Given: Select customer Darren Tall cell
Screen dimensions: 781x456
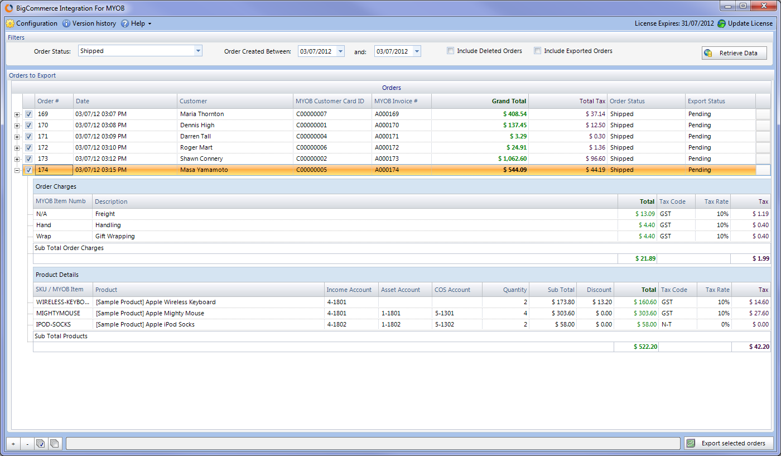Looking at the screenshot, I should [x=235, y=136].
